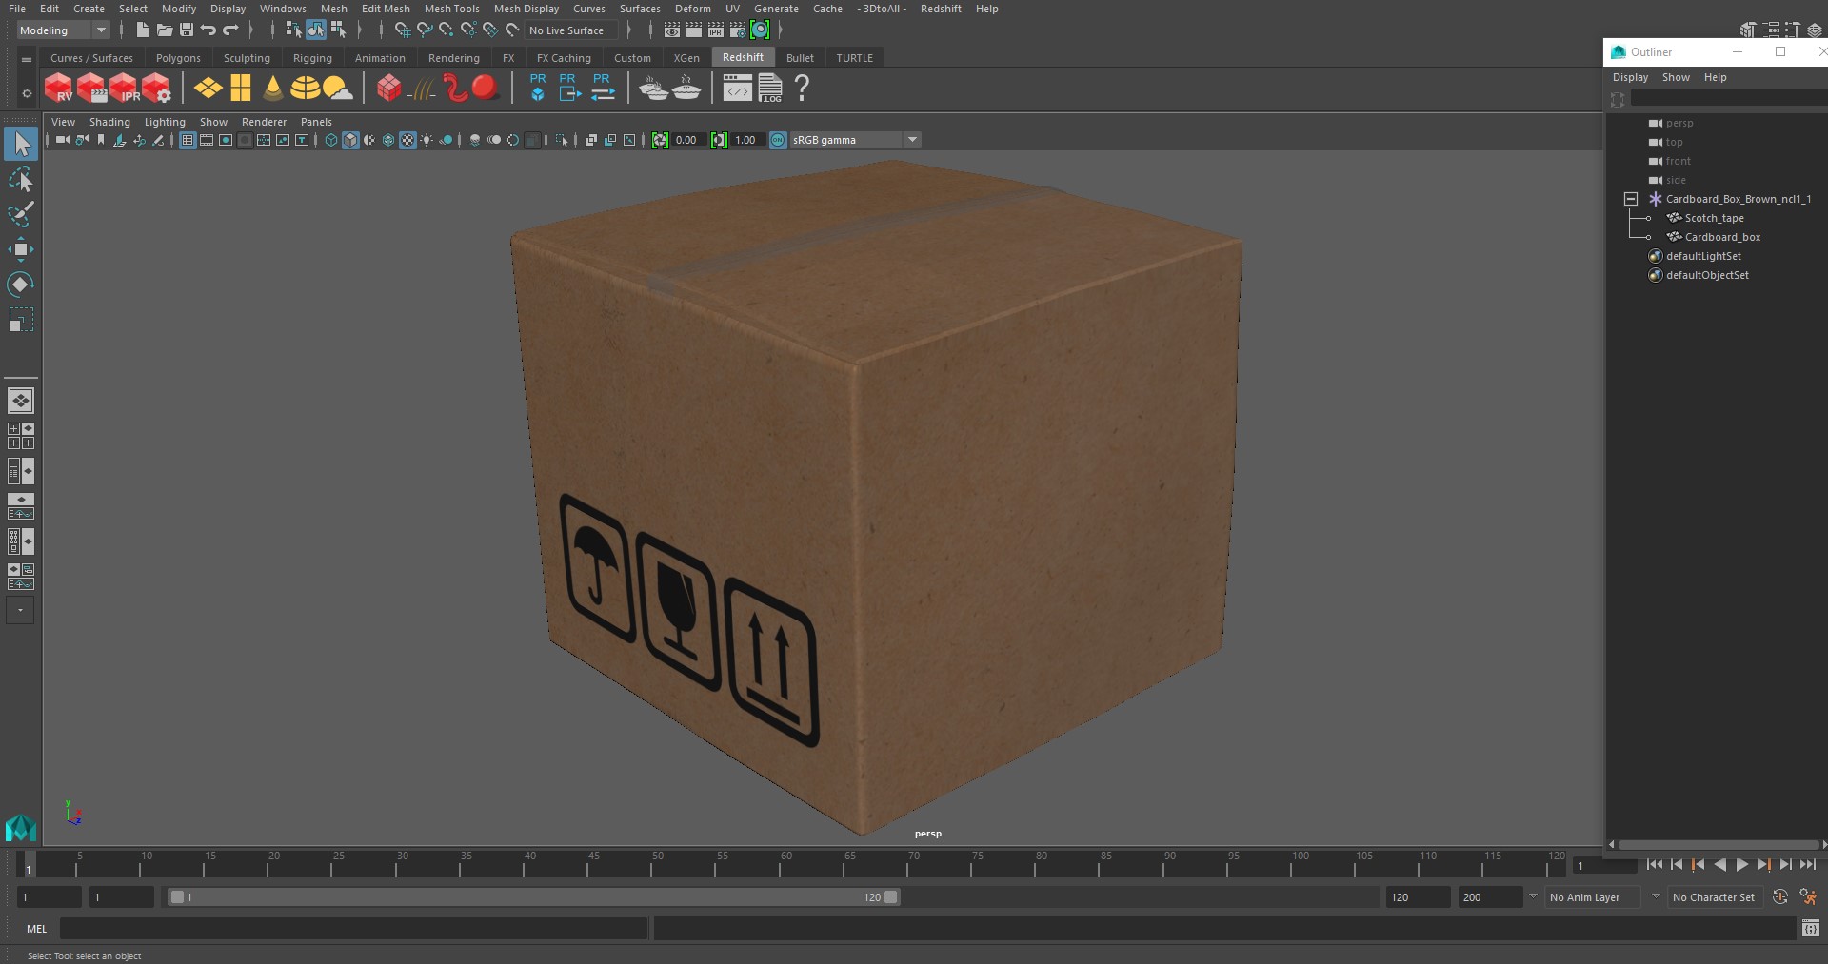
Task: Open Redshift RenderView shelf icon
Action: 59,89
